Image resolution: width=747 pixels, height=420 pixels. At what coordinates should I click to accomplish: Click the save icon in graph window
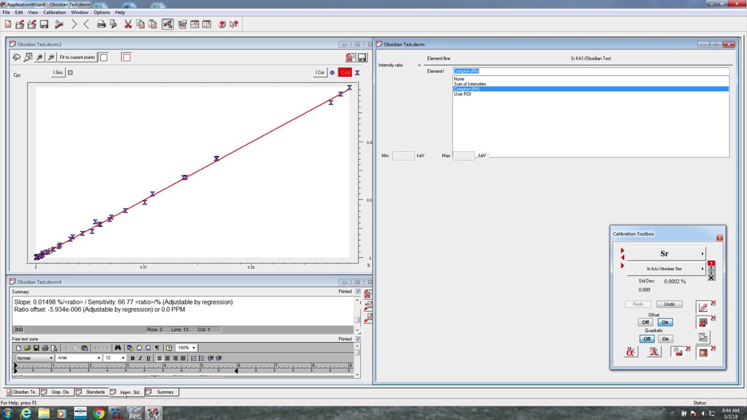pyautogui.click(x=362, y=57)
